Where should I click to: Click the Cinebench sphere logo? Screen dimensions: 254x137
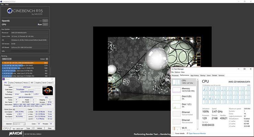(x=10, y=11)
